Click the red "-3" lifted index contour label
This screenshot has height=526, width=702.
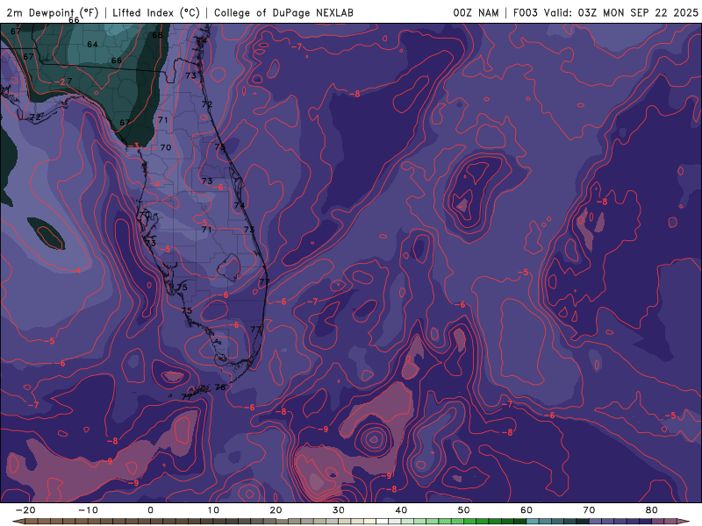point(135,146)
